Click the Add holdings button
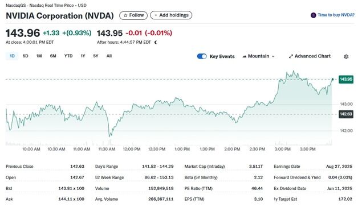The height and width of the screenshot is (207, 358). [x=171, y=15]
